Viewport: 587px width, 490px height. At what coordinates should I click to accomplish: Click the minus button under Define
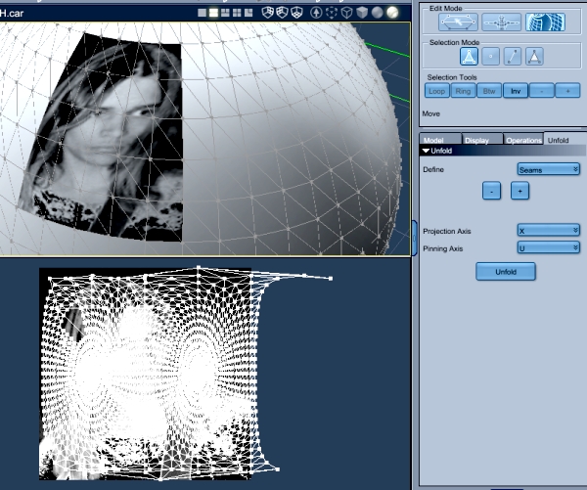pos(491,191)
